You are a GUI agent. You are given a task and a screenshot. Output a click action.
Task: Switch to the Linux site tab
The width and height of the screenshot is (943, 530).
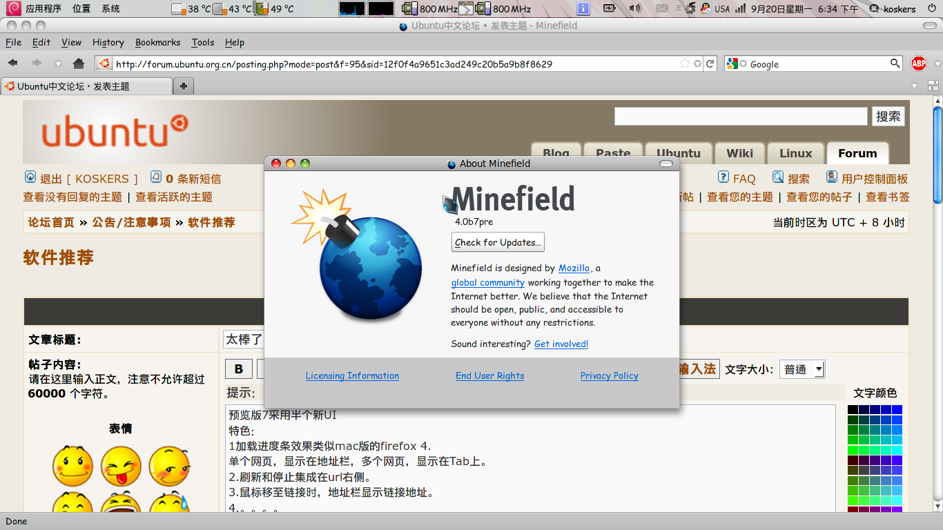coord(796,153)
